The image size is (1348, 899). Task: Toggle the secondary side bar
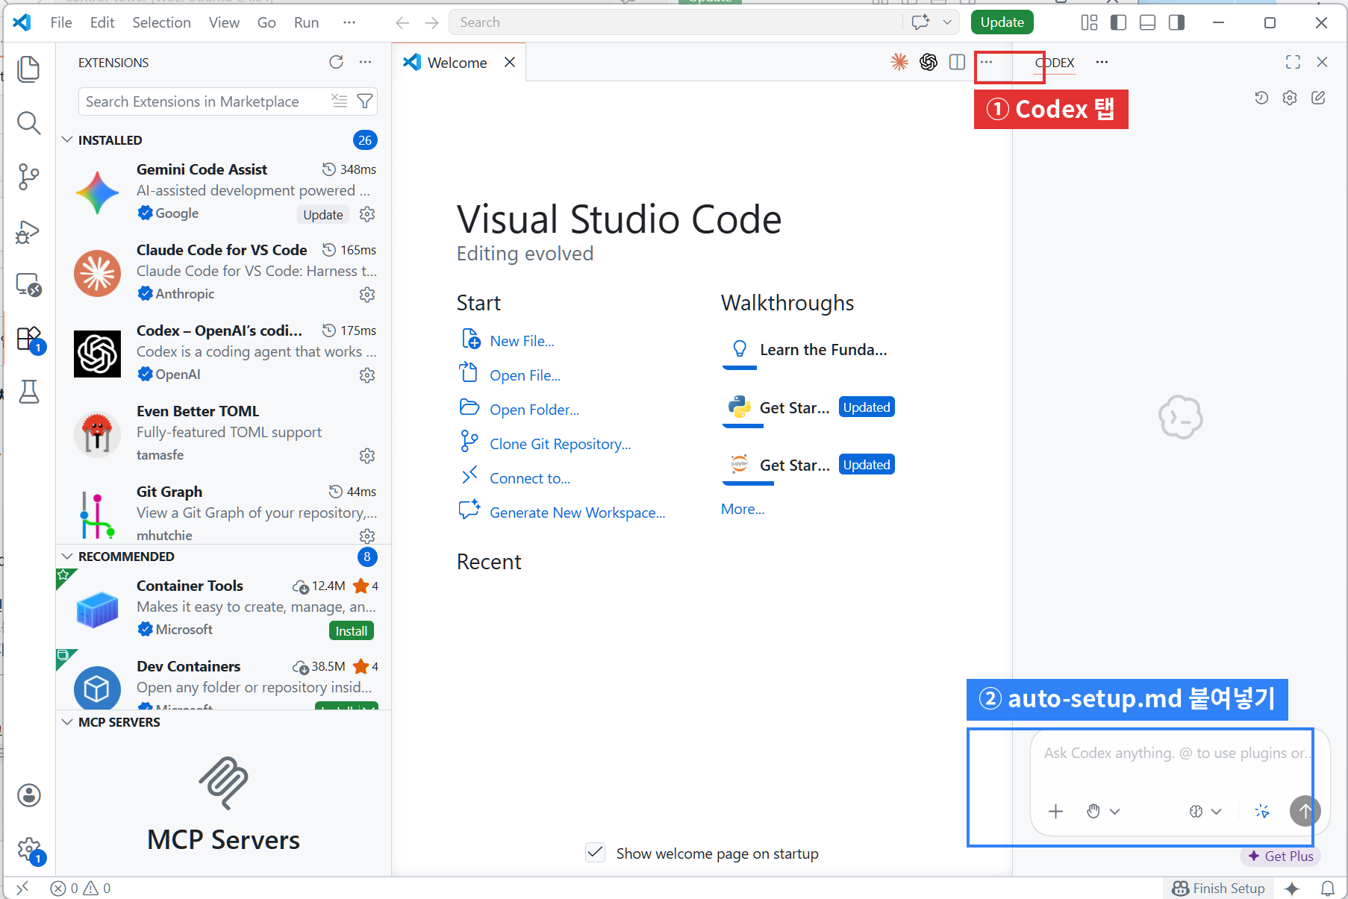[1176, 22]
